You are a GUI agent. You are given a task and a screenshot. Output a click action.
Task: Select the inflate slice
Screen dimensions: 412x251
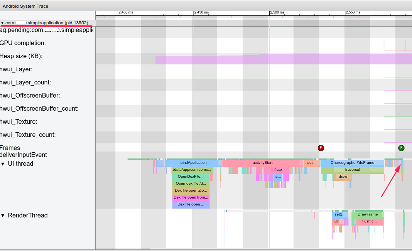pos(277,170)
